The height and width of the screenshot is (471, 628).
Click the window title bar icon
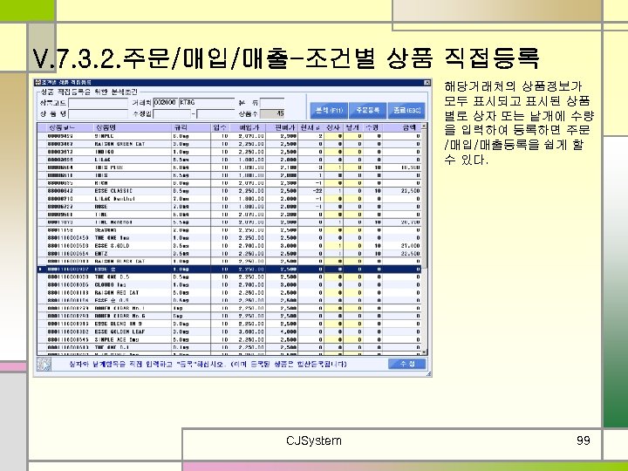pyautogui.click(x=38, y=83)
